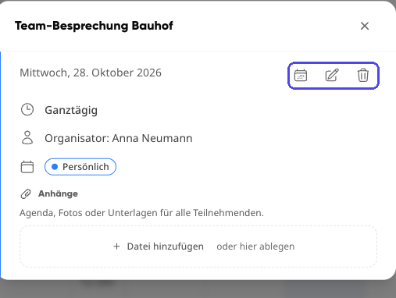Edit the event with the pencil icon

point(332,76)
